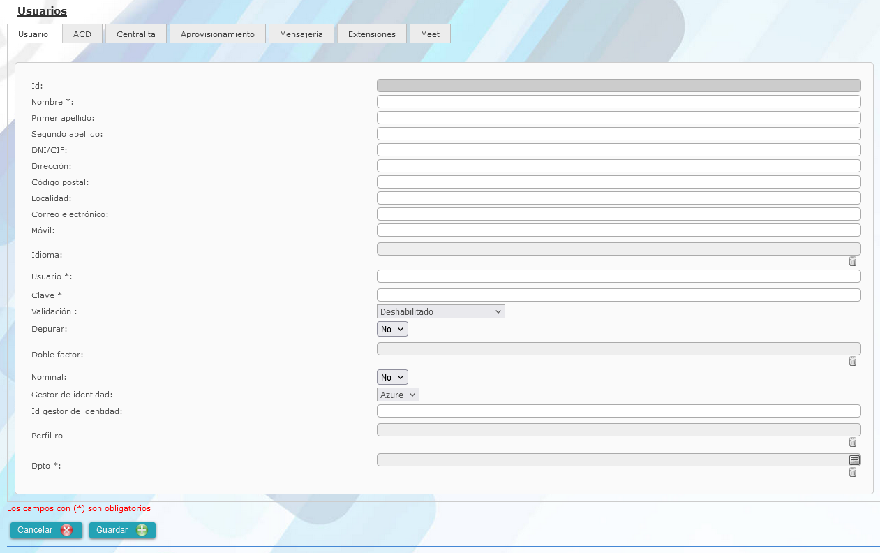Viewport: 880px width, 553px height.
Task: Cancel the user form
Action: [46, 530]
